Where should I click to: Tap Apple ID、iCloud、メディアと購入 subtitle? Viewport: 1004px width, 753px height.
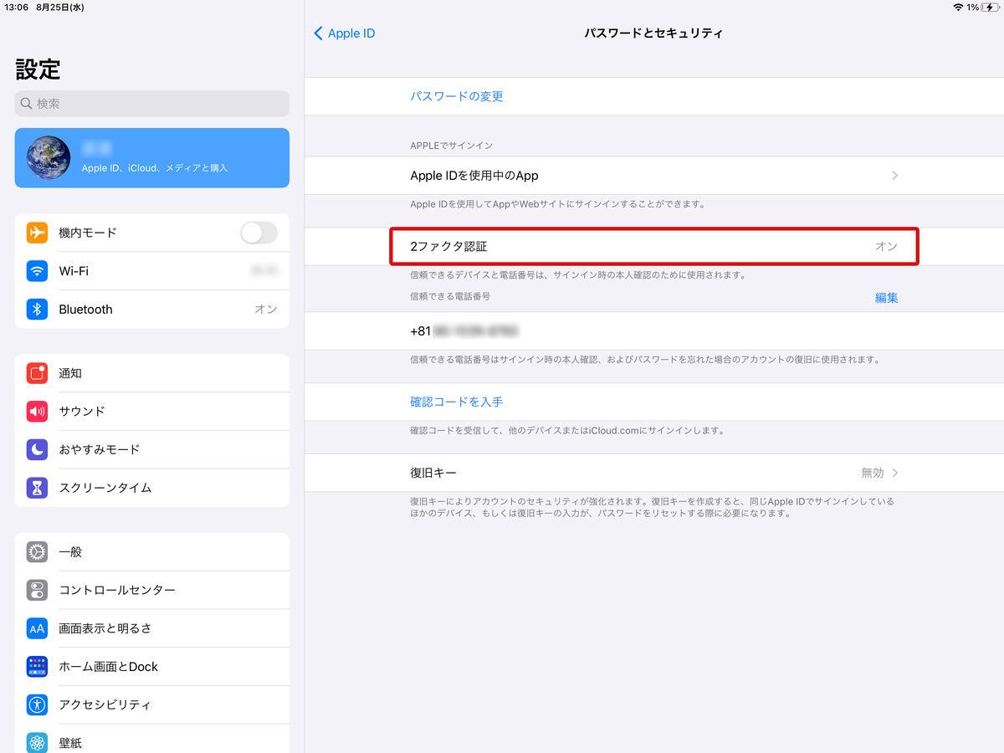click(155, 168)
